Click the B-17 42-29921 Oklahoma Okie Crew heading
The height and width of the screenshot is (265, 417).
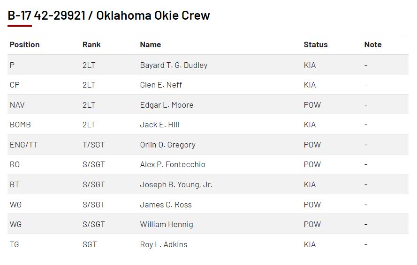click(x=109, y=15)
